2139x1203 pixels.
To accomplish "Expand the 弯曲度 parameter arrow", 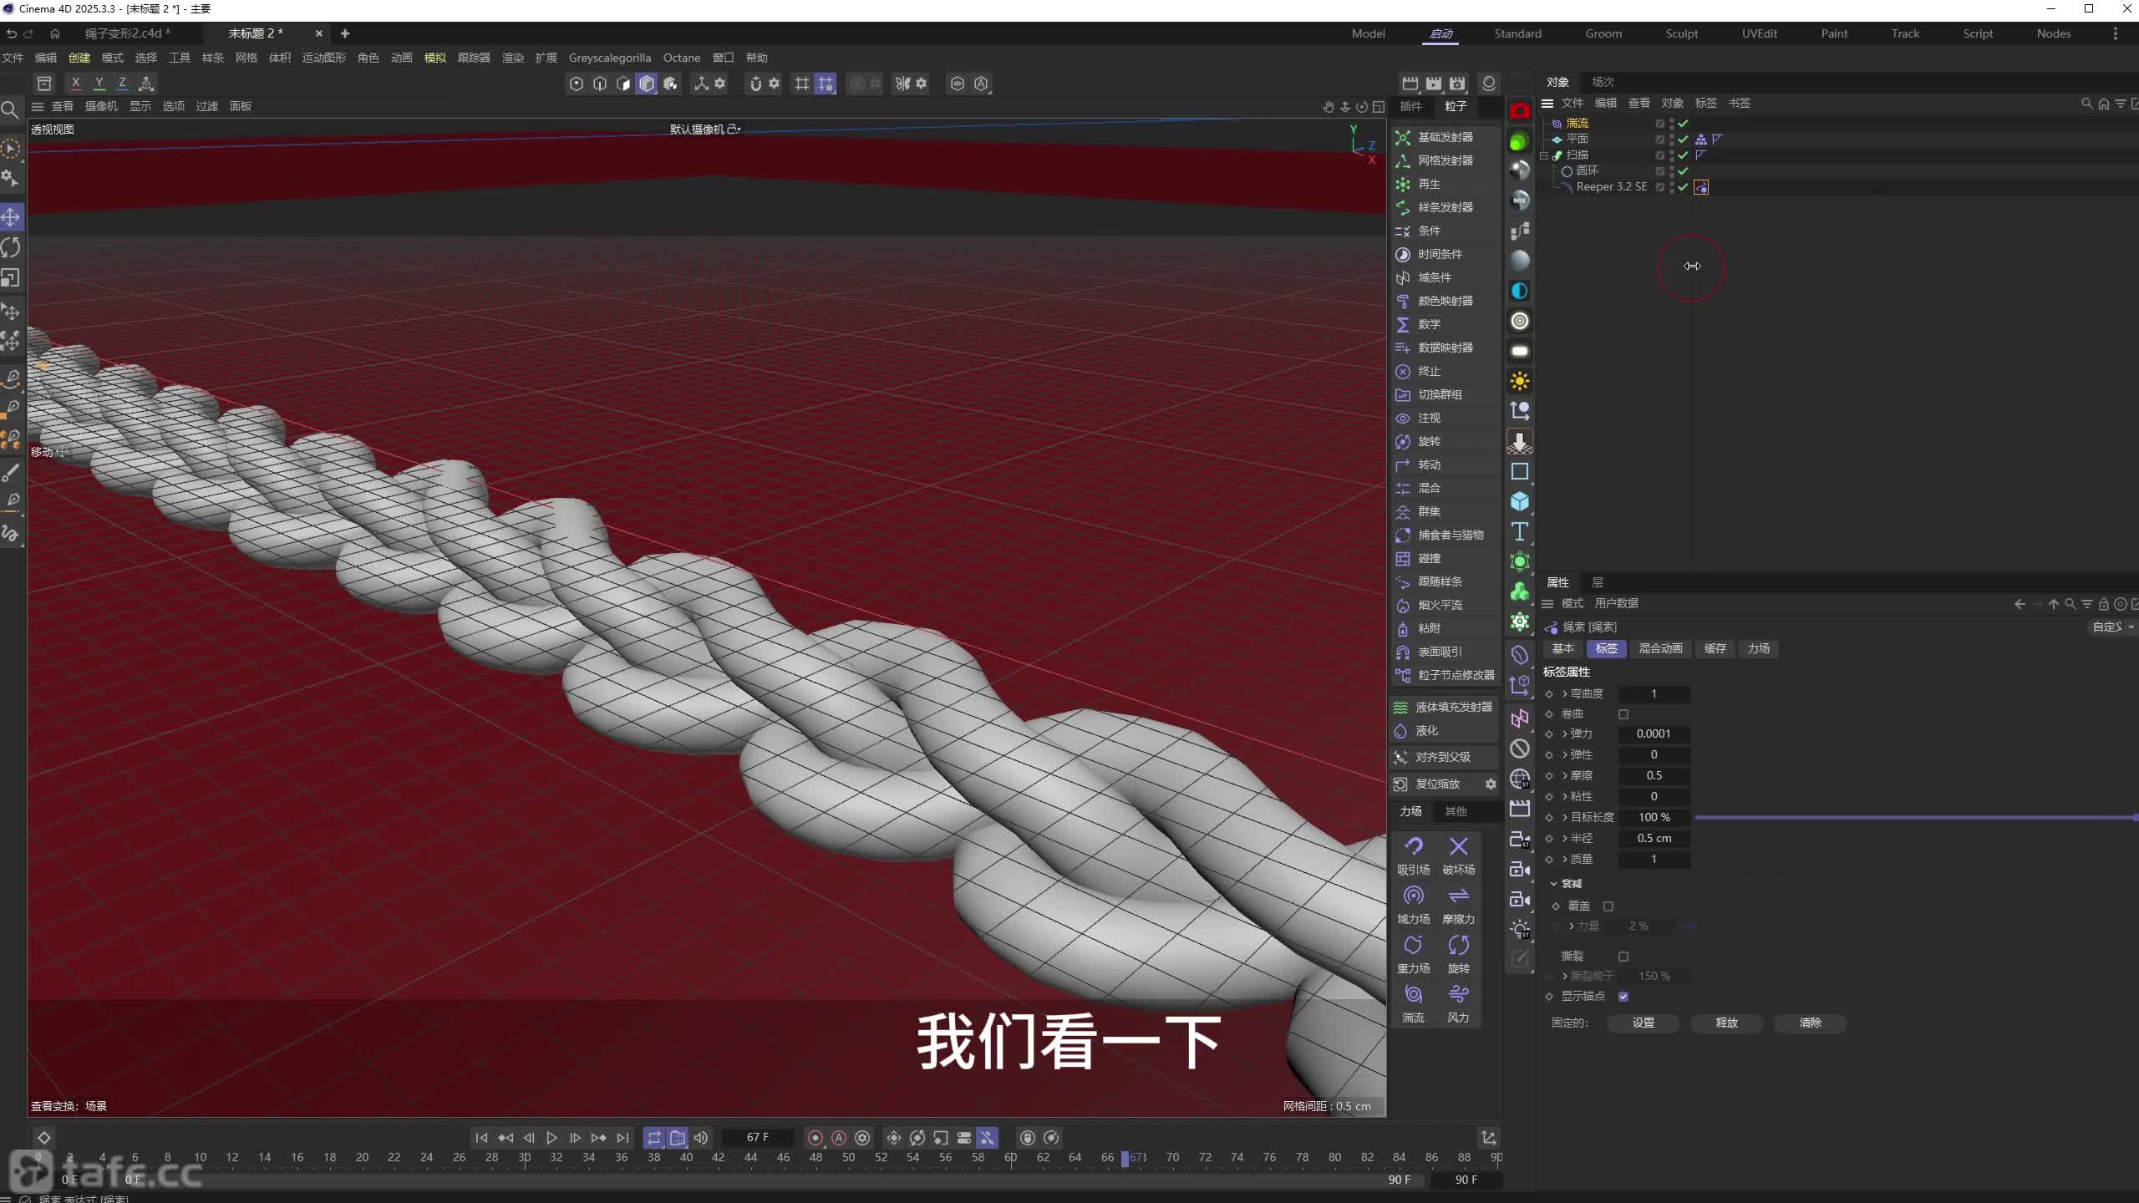I will pos(1565,694).
